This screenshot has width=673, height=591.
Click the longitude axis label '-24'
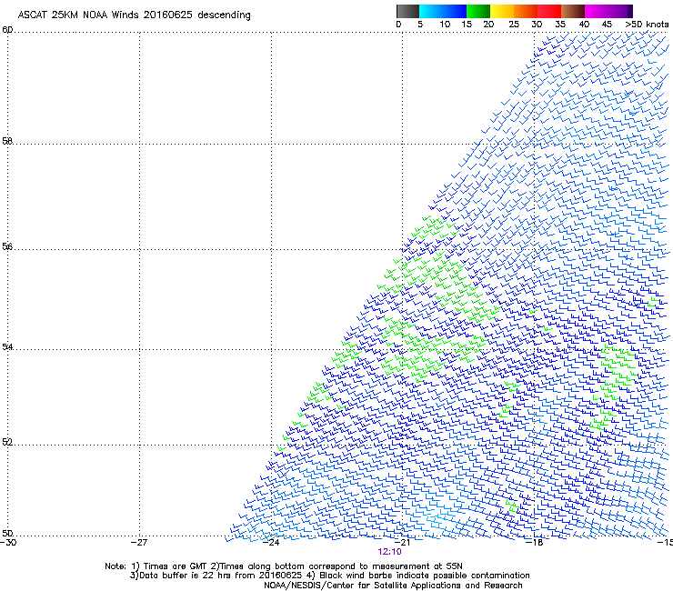(271, 543)
